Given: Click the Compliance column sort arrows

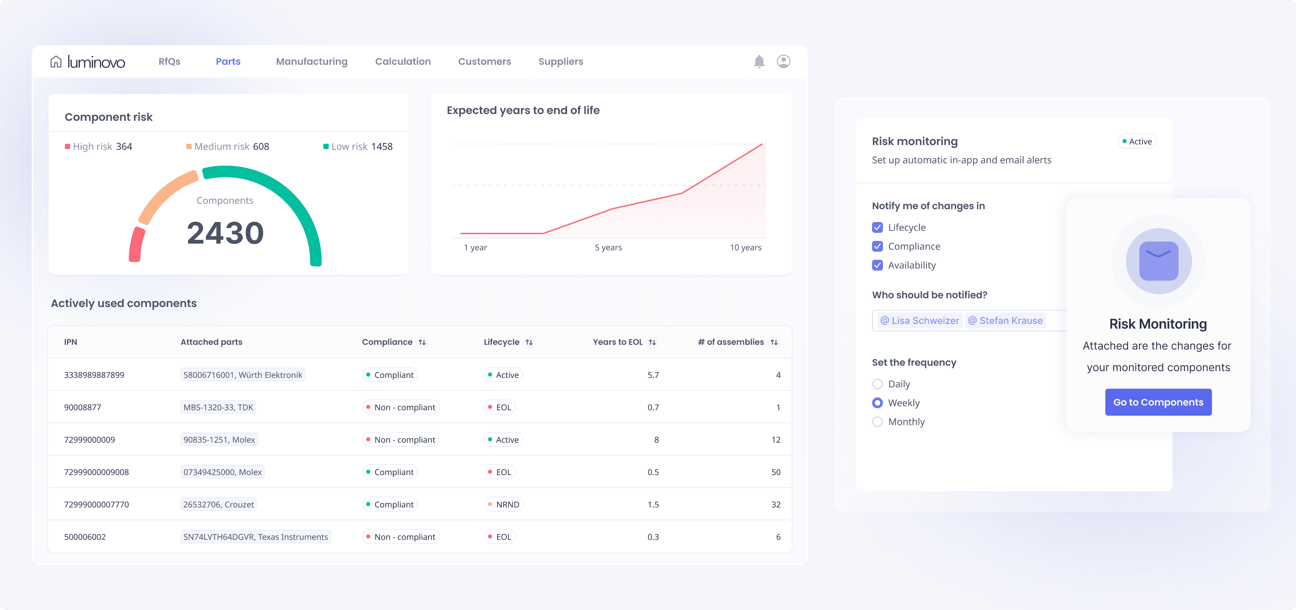Looking at the screenshot, I should point(422,342).
